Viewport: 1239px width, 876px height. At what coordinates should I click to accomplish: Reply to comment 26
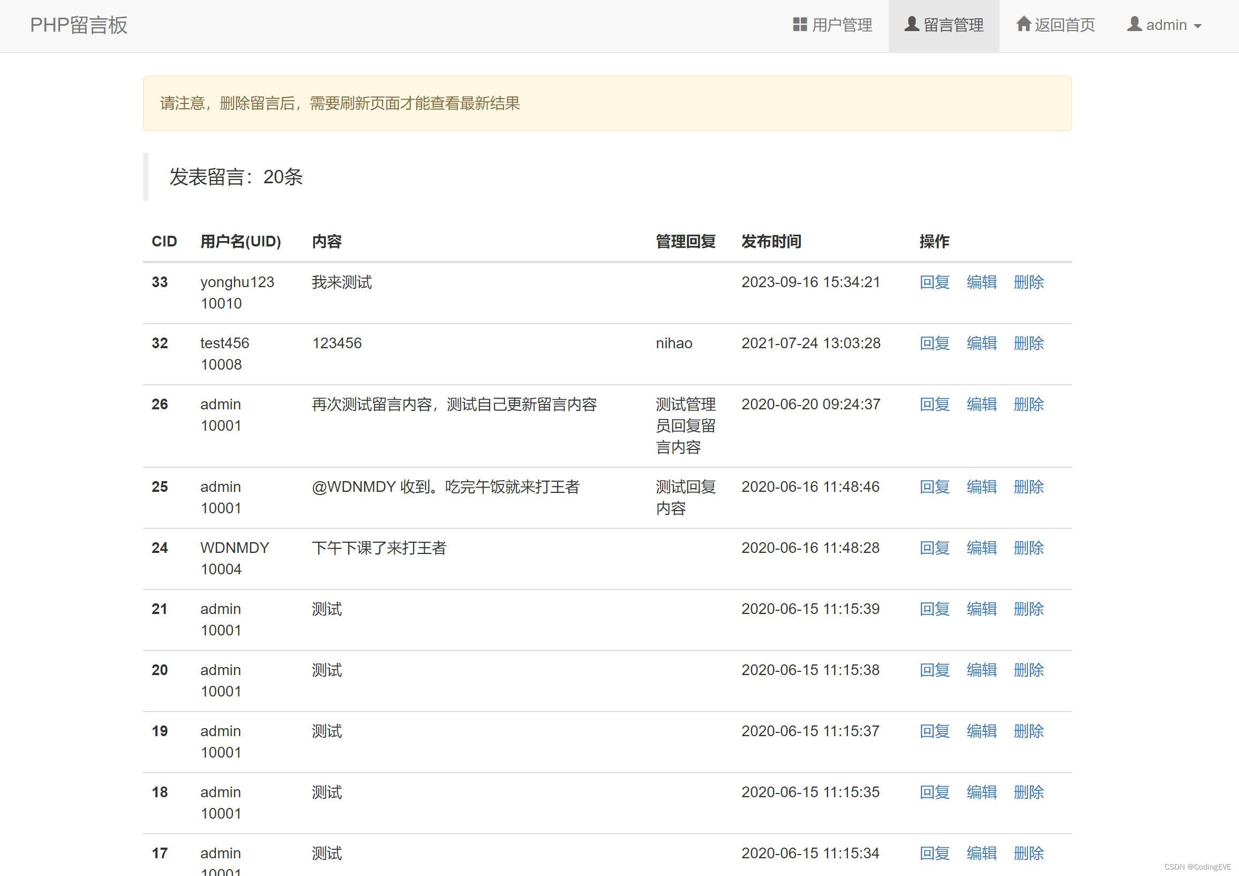[935, 404]
